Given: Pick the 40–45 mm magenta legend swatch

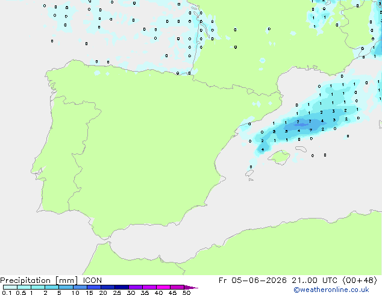Looking at the screenshot, I should click(x=163, y=287).
